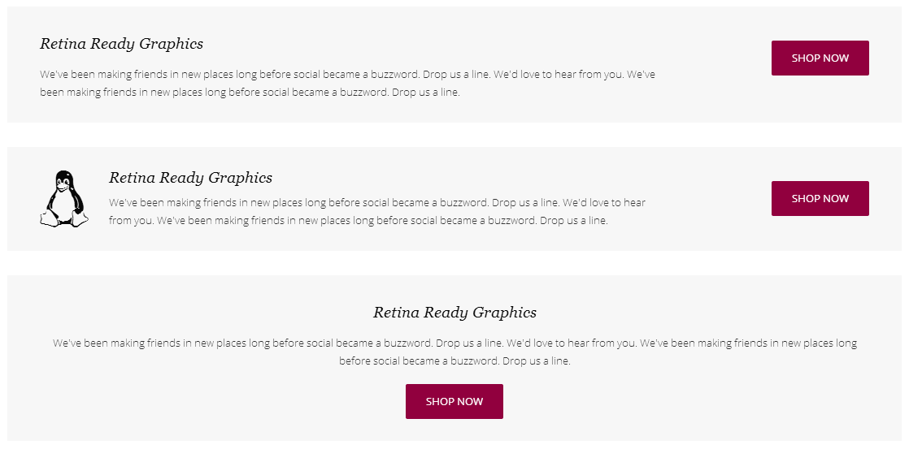Click the centered Retina Ready Graphics heading
This screenshot has width=909, height=449.
point(455,313)
